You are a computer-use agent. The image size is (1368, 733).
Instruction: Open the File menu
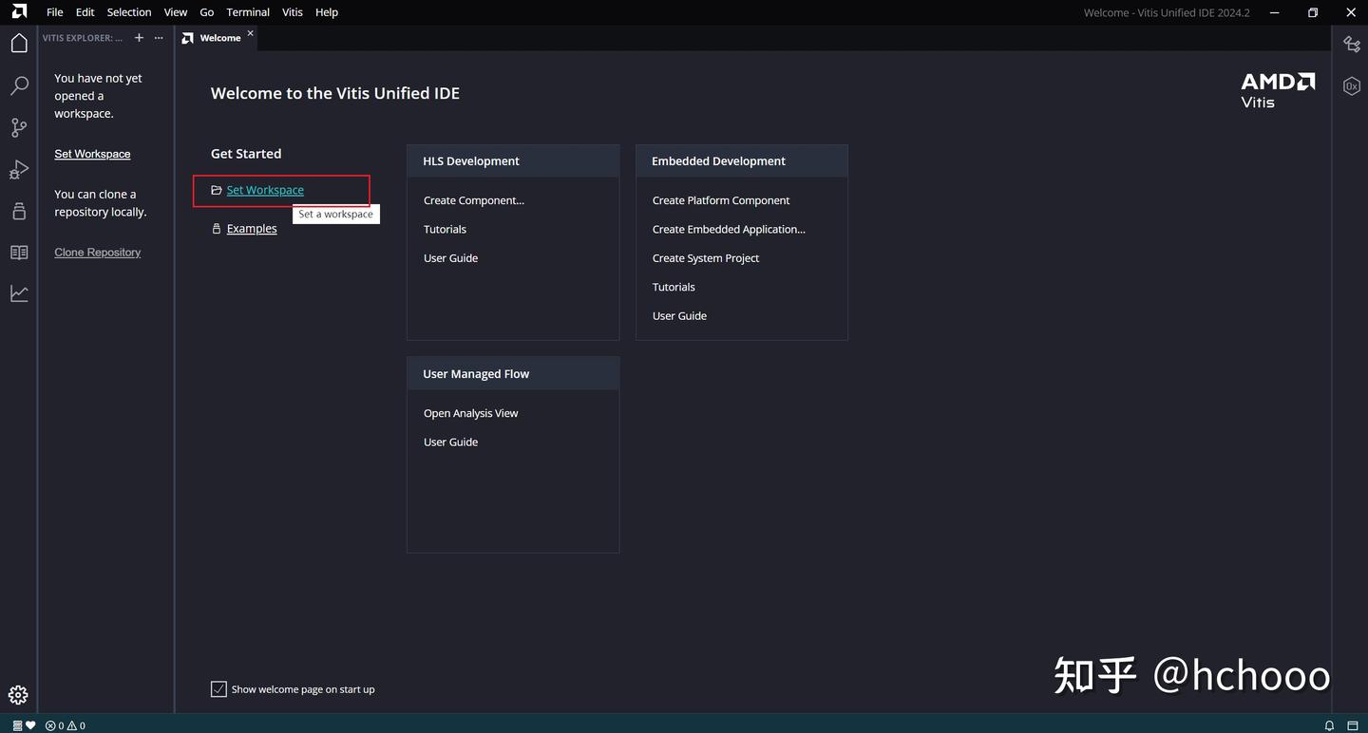point(55,12)
